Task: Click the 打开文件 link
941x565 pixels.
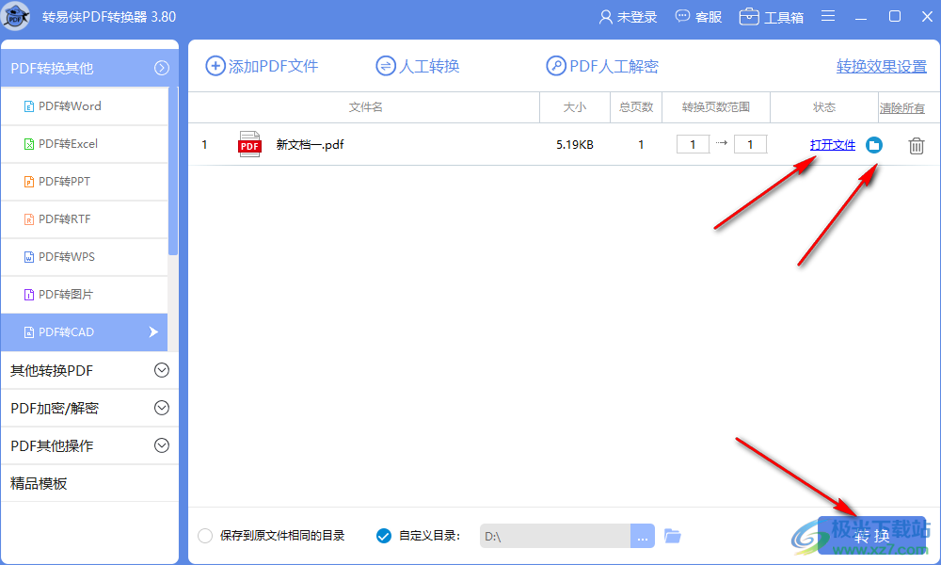Action: (x=833, y=145)
